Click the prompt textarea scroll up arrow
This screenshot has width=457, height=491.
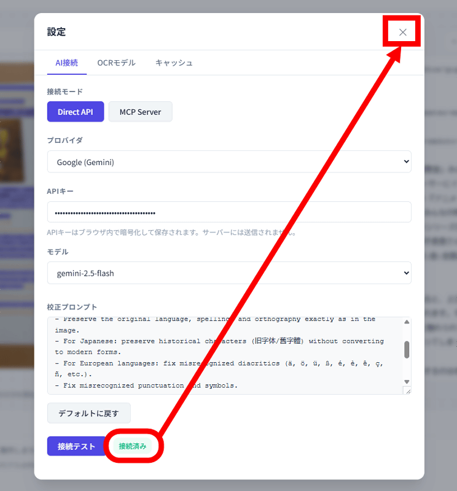407,322
